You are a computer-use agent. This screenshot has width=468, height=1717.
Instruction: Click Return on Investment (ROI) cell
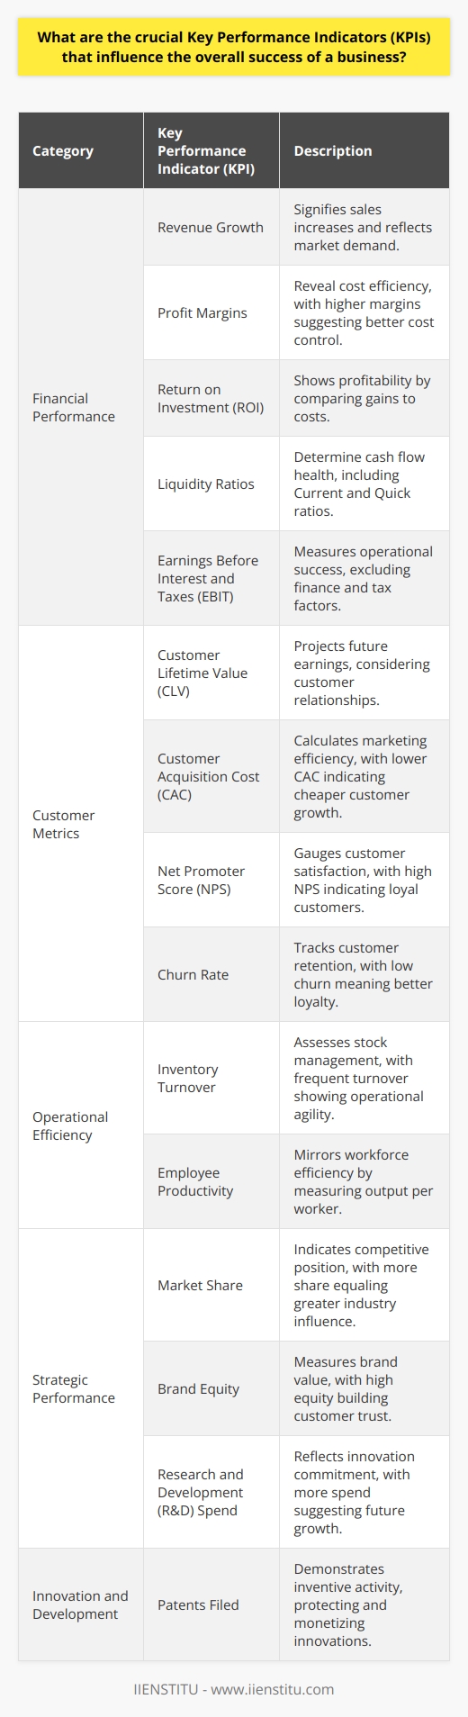(211, 398)
